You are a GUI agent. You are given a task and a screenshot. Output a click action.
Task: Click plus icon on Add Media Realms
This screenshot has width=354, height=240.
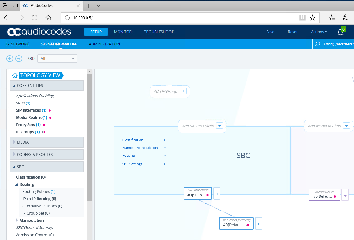(x=346, y=125)
